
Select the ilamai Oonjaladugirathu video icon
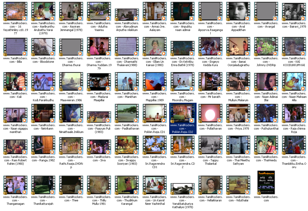point(238,47)
